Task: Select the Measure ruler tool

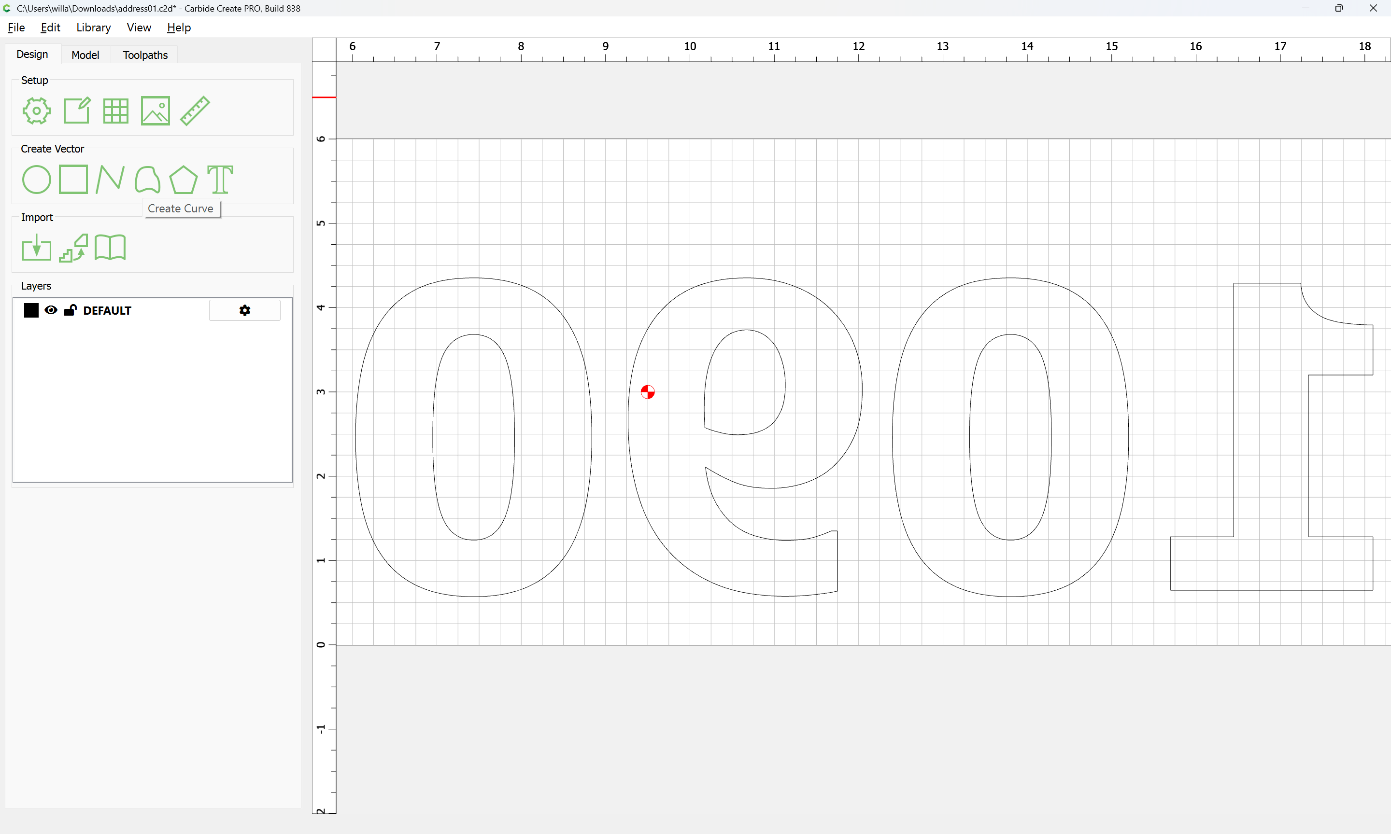Action: click(195, 111)
